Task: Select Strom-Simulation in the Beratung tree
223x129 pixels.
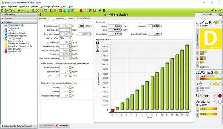Action: pos(14,49)
